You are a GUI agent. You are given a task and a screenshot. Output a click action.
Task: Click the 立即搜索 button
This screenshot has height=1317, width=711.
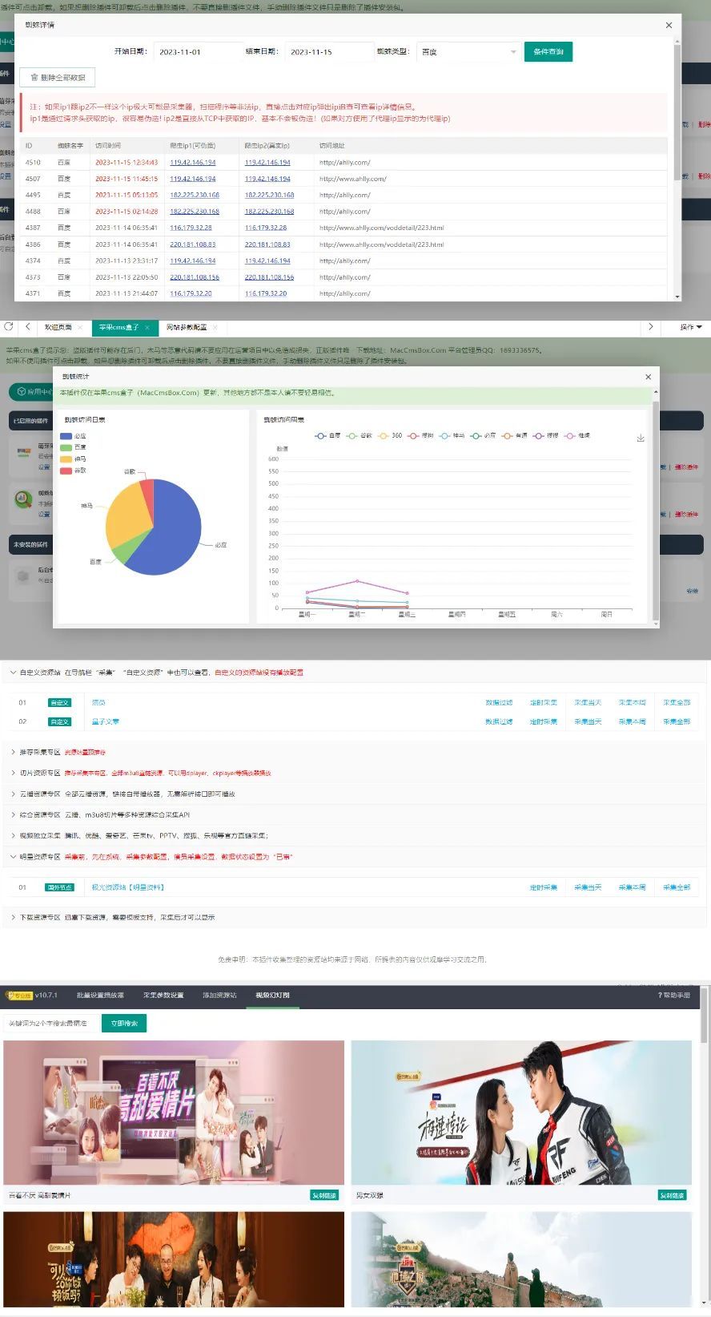(x=124, y=1024)
